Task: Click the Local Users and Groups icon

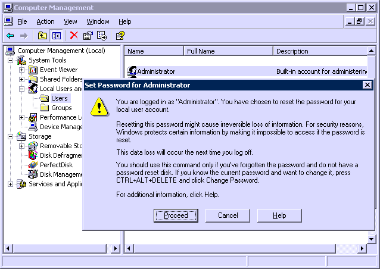Action: click(33, 89)
